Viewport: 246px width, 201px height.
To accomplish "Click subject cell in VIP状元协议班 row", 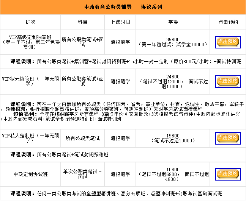I will (x=82, y=81).
